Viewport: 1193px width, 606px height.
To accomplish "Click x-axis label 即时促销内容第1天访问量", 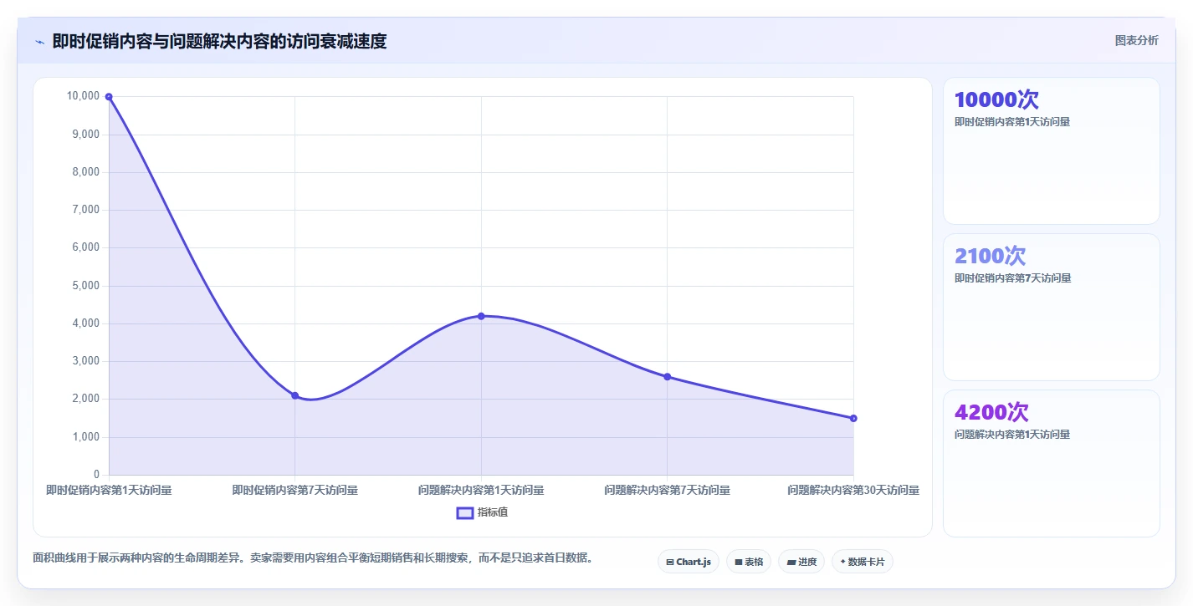I will [x=109, y=490].
